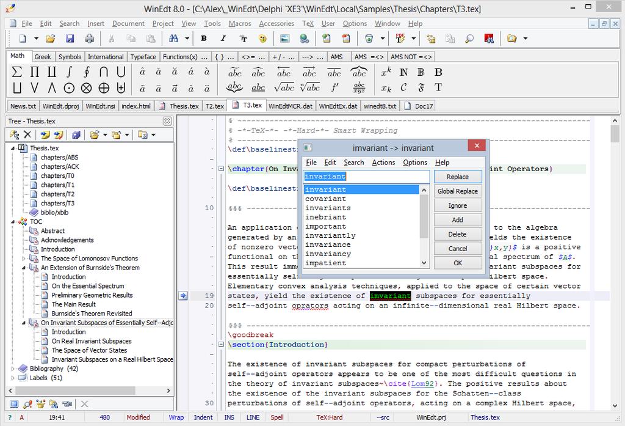Select 'invariance' in the suggestion list
The image size is (625, 426).
pyautogui.click(x=328, y=244)
